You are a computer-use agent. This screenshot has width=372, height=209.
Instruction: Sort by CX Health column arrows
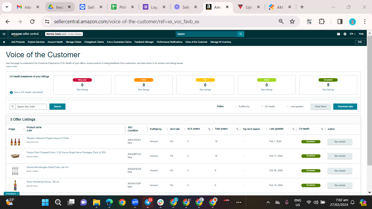click(322, 129)
